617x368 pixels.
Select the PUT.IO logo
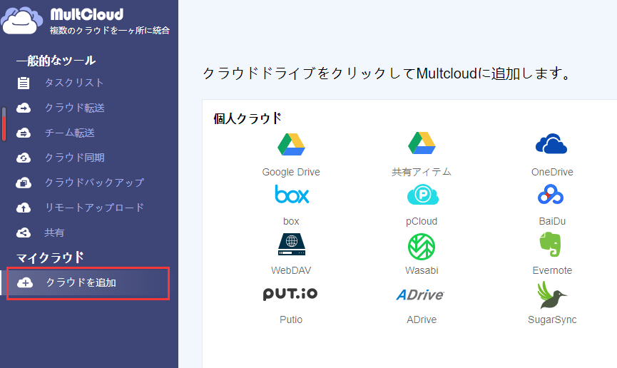290,294
